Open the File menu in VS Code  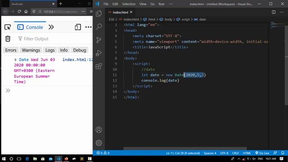click(106, 4)
